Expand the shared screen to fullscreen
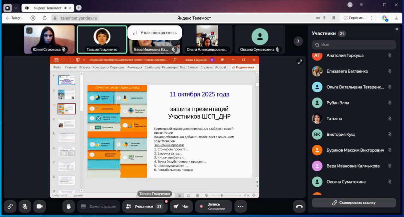Image resolution: width=404 pixels, height=217 pixels. [x=300, y=62]
